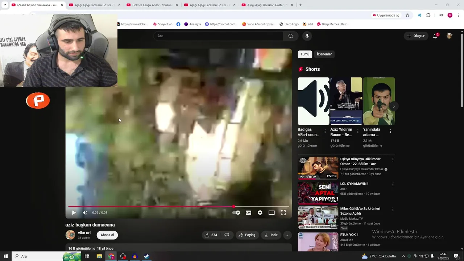Open Task View on the taskbar
This screenshot has width=464, height=261.
[x=87, y=256]
